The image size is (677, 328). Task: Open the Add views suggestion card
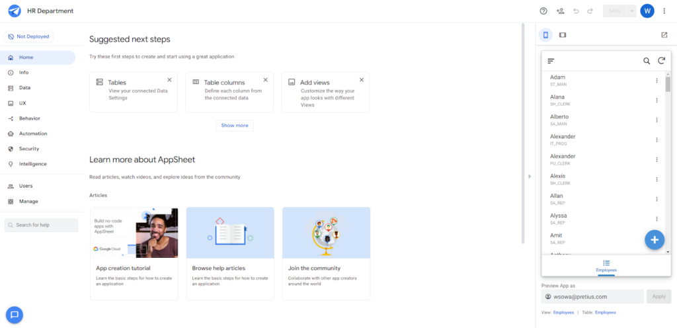click(x=325, y=92)
